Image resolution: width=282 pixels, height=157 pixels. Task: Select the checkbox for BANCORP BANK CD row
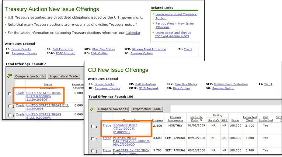(93, 127)
